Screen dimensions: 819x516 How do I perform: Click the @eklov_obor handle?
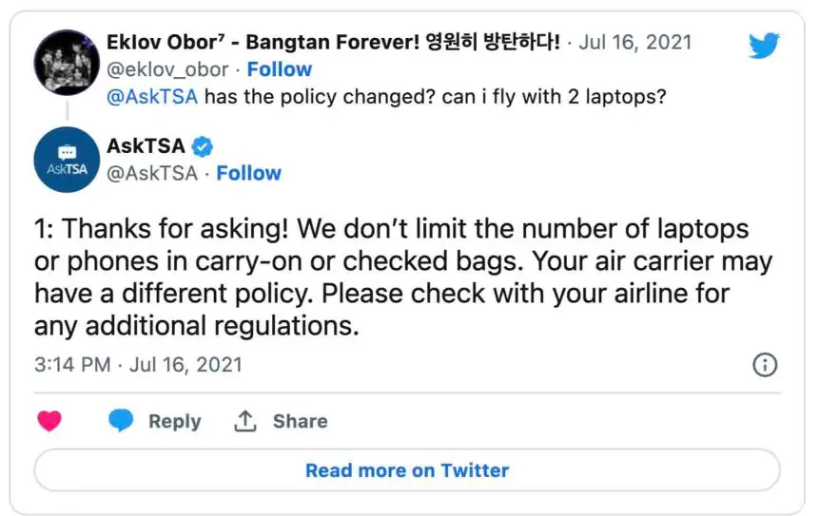click(168, 69)
